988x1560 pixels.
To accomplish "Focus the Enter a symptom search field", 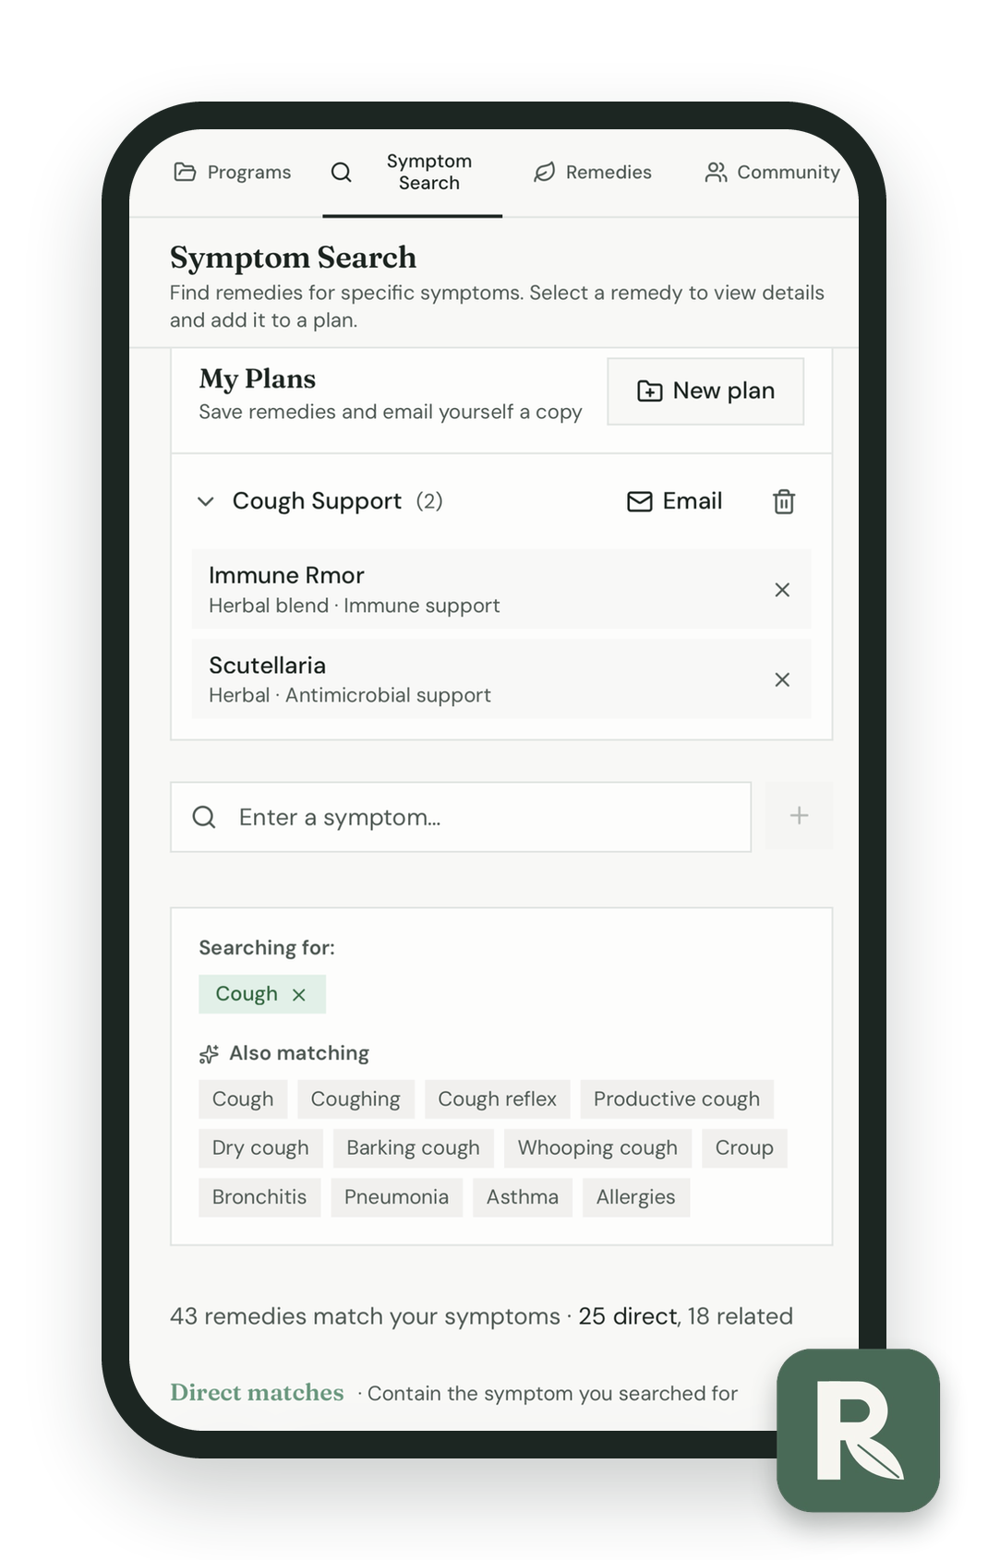I will click(461, 817).
